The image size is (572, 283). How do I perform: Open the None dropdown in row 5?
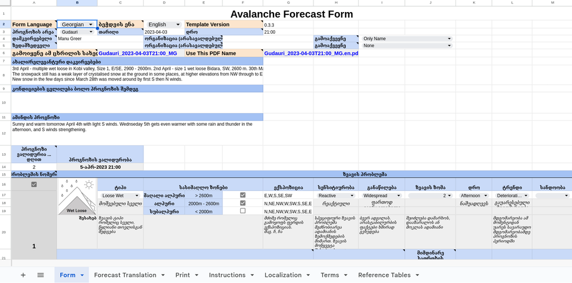point(407,46)
